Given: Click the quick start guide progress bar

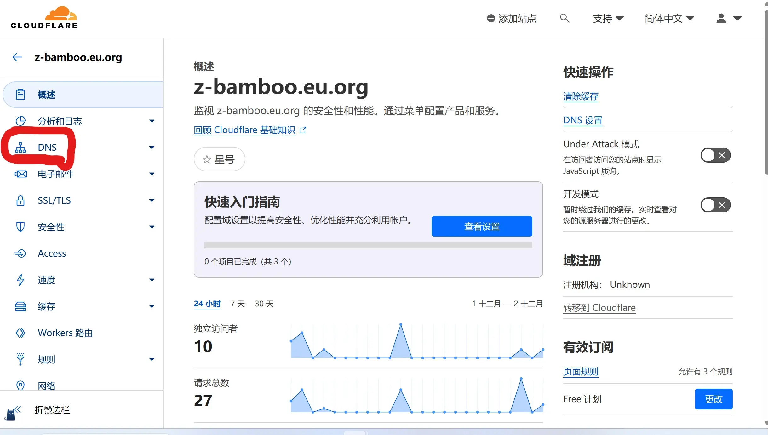Looking at the screenshot, I should [x=368, y=245].
